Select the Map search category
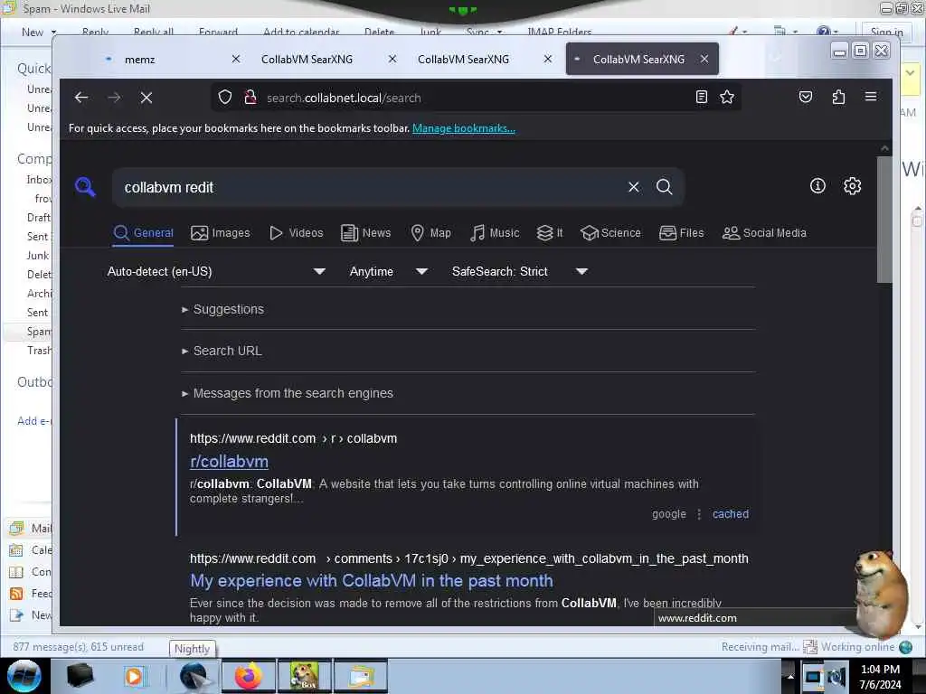Image resolution: width=926 pixels, height=694 pixels. 430,232
